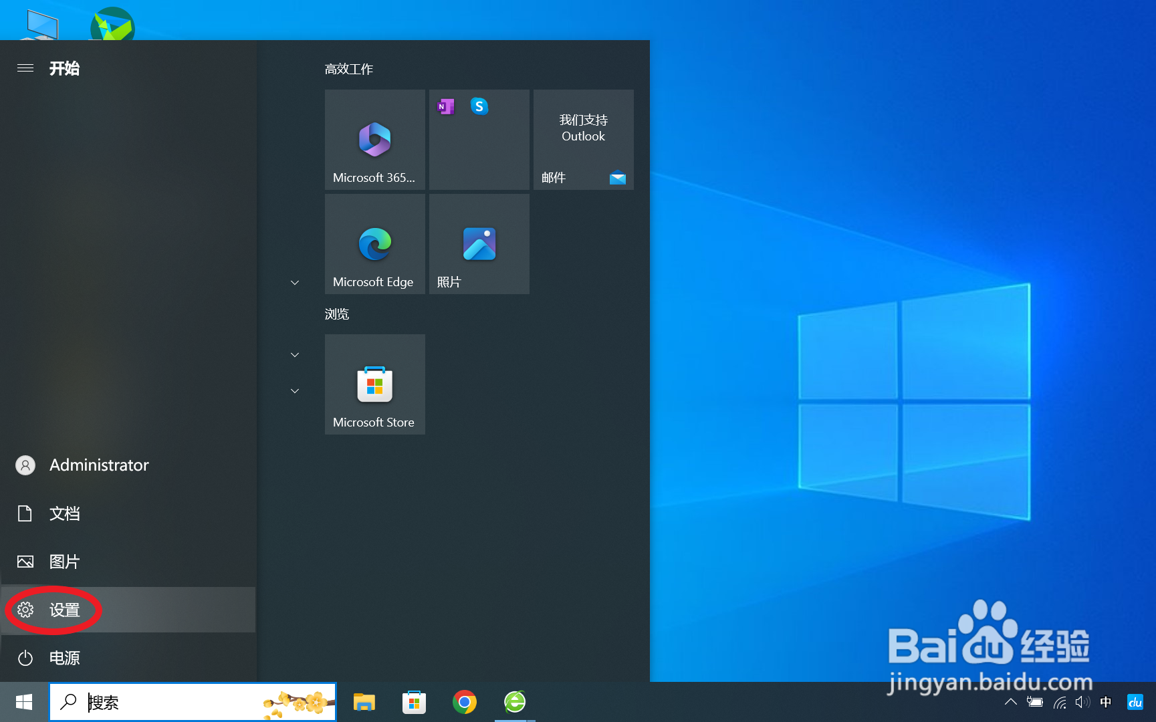Viewport: 1156px width, 722px height.
Task: Open Microsoft Store from the taskbar
Action: click(414, 702)
